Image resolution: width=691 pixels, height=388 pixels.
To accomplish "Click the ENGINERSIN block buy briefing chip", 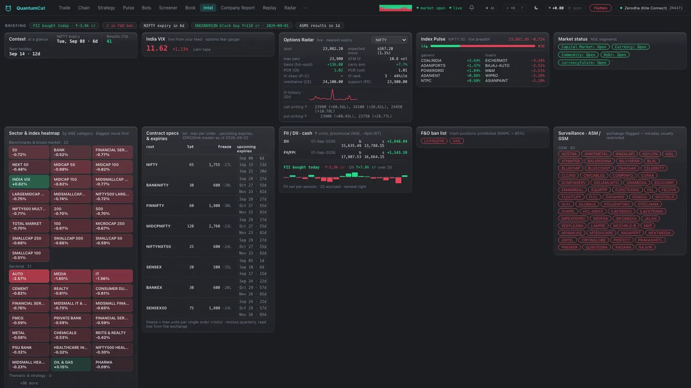I will [242, 26].
